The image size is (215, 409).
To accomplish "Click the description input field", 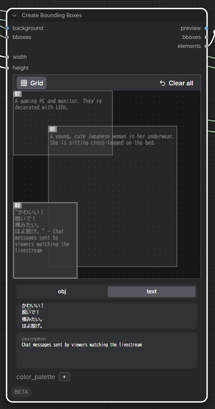I will point(107,350).
